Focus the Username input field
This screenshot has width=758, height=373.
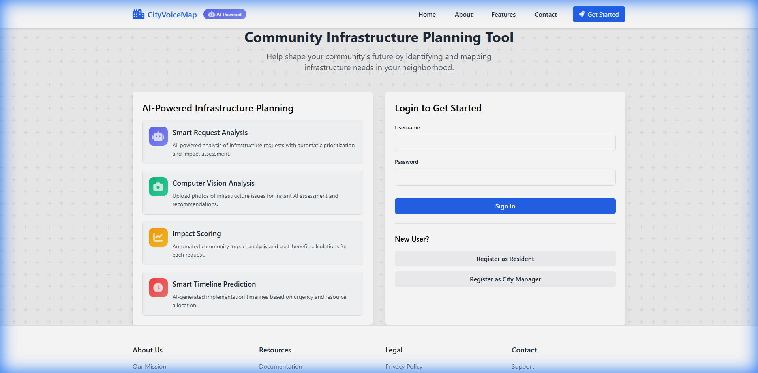click(505, 143)
